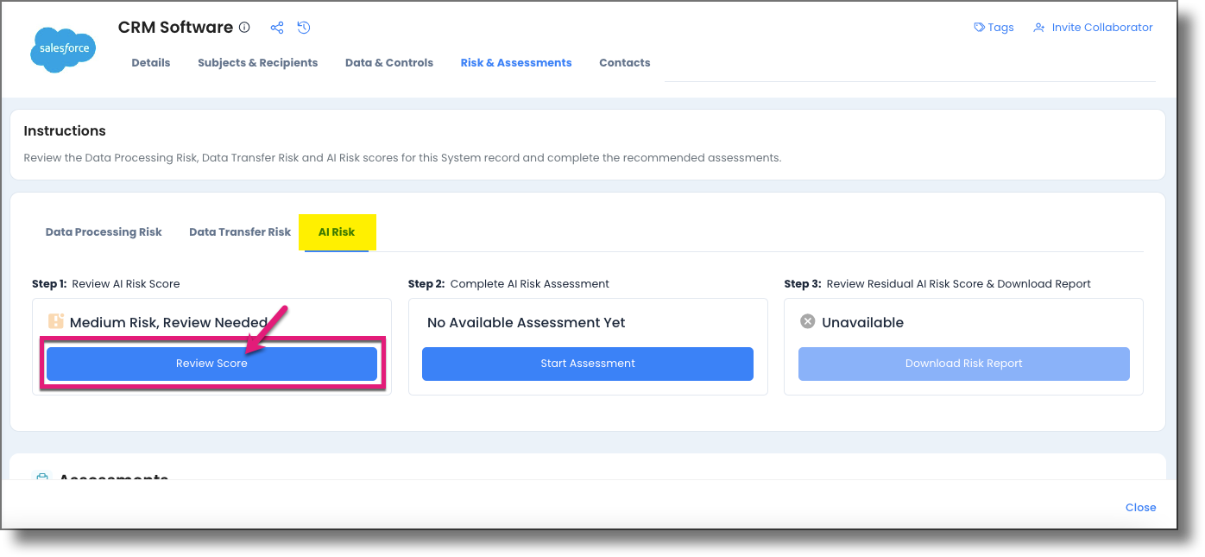
Task: Click the Start Assessment button
Action: (588, 364)
